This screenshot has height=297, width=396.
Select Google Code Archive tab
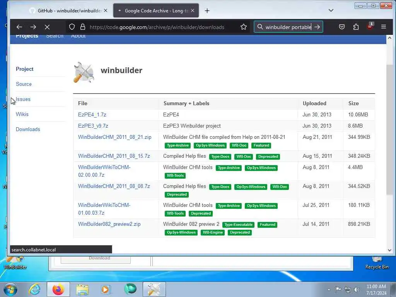[x=156, y=10]
